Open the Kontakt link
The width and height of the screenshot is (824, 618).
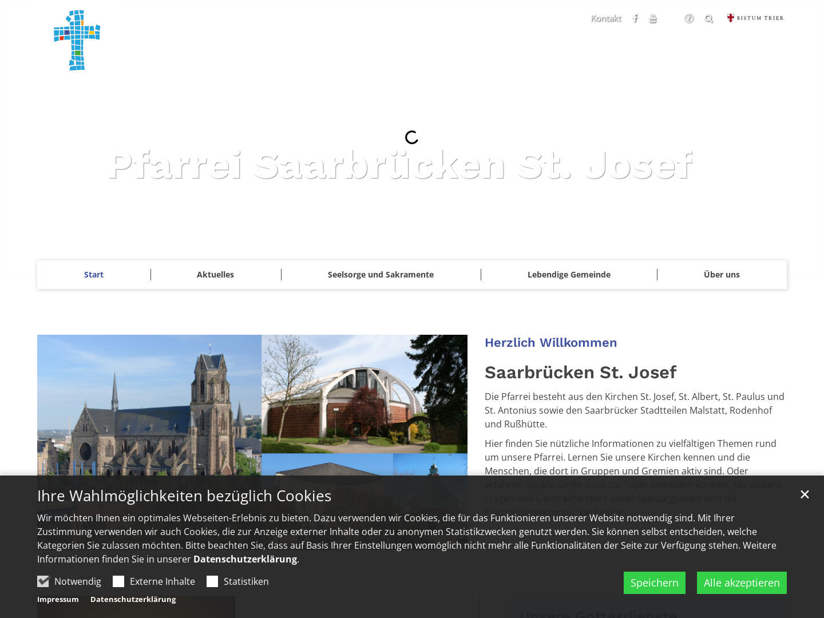tap(605, 18)
